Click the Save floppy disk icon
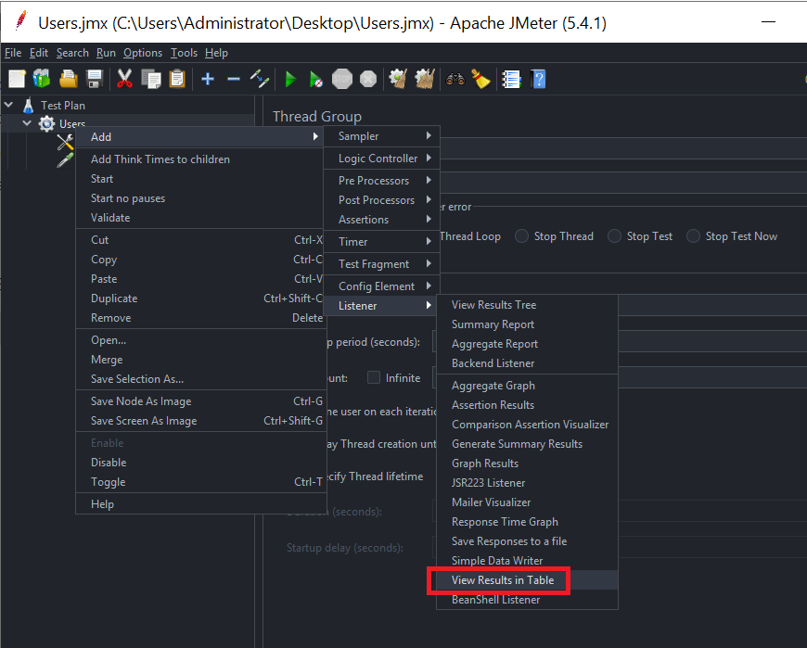 coord(95,79)
